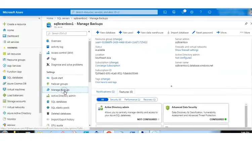Pin the sqlbrainbox1 blade to dashboard

tap(246, 24)
